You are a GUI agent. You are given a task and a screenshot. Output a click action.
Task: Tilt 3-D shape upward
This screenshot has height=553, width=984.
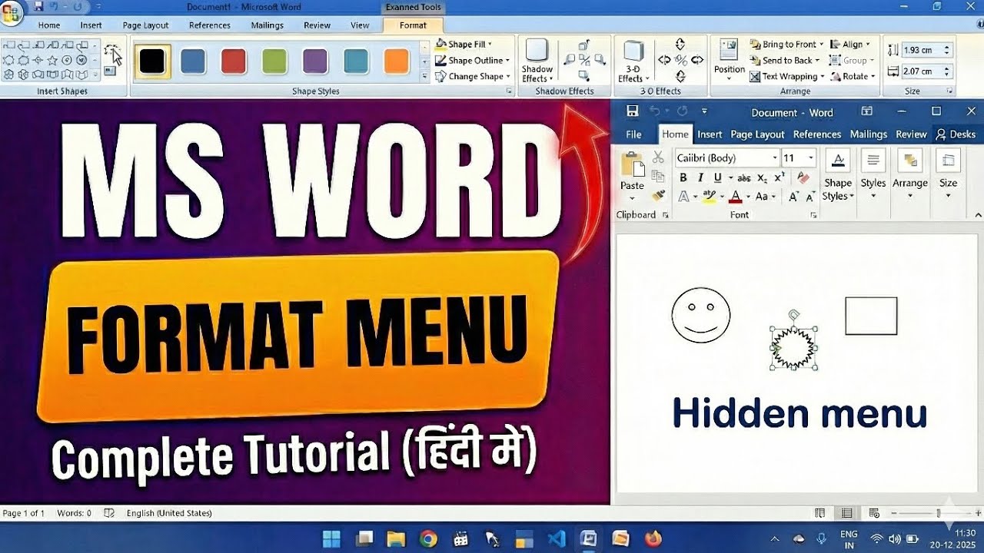click(680, 45)
